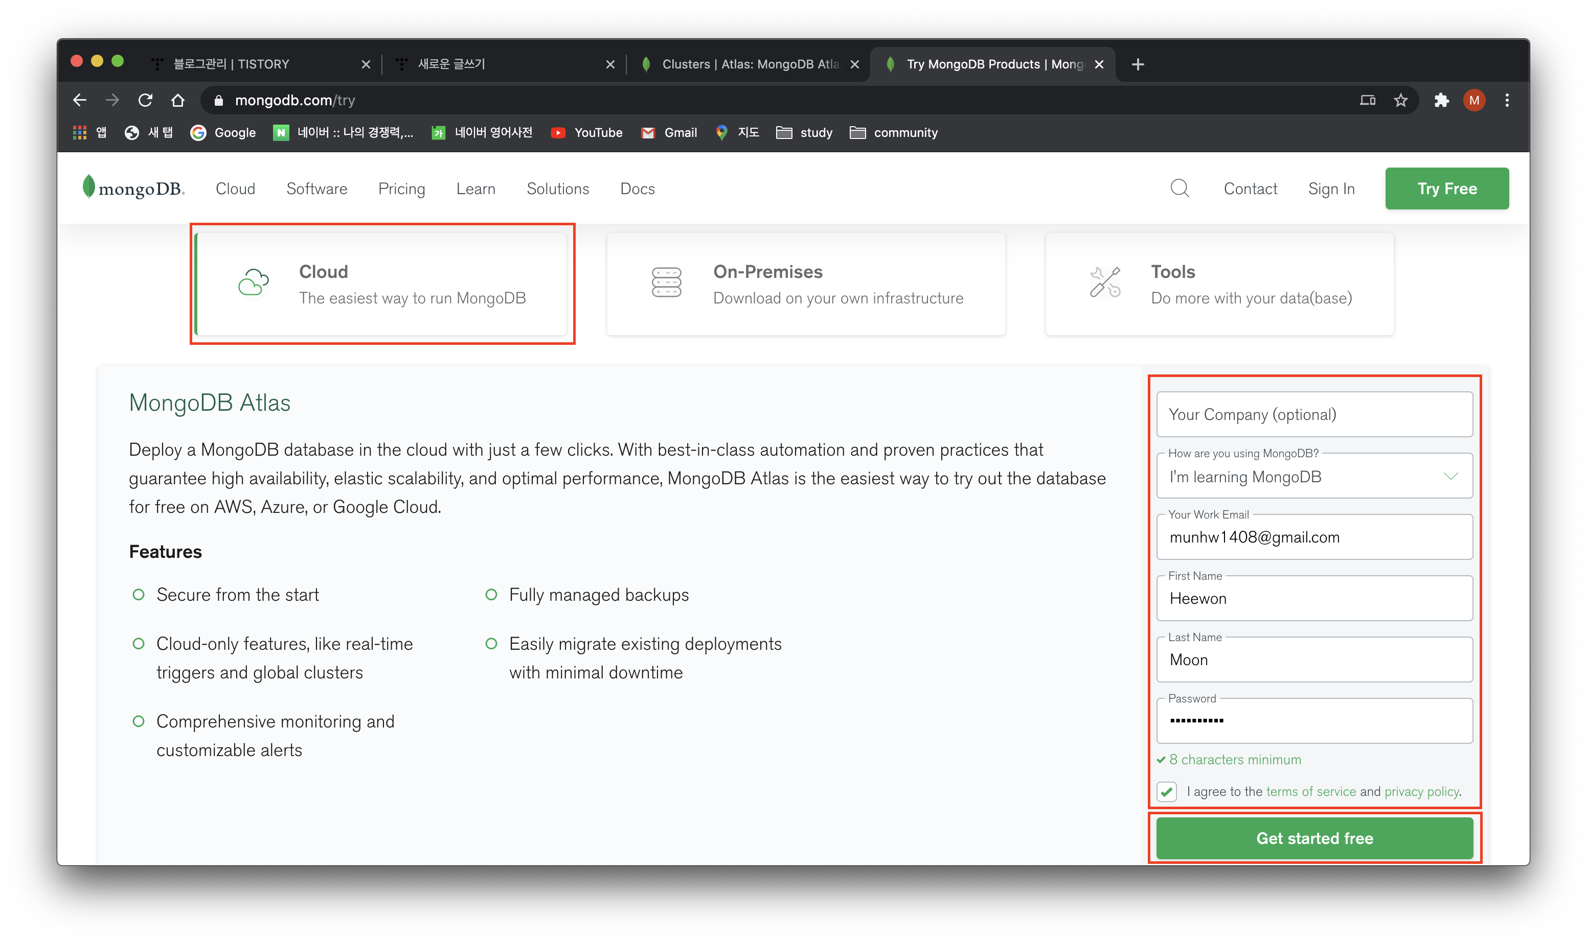Open the Pricing navigation menu item
Viewport: 1587px width, 941px height.
point(402,189)
